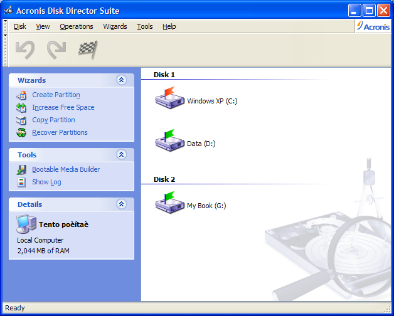This screenshot has height=316, width=394.
Task: Open the Wizards menu
Action: click(115, 26)
